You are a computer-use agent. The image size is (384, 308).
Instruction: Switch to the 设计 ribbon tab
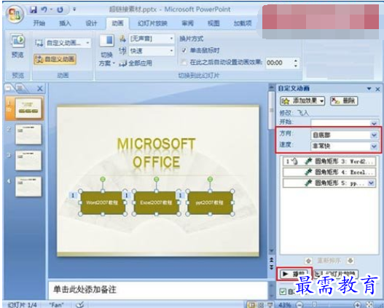91,23
